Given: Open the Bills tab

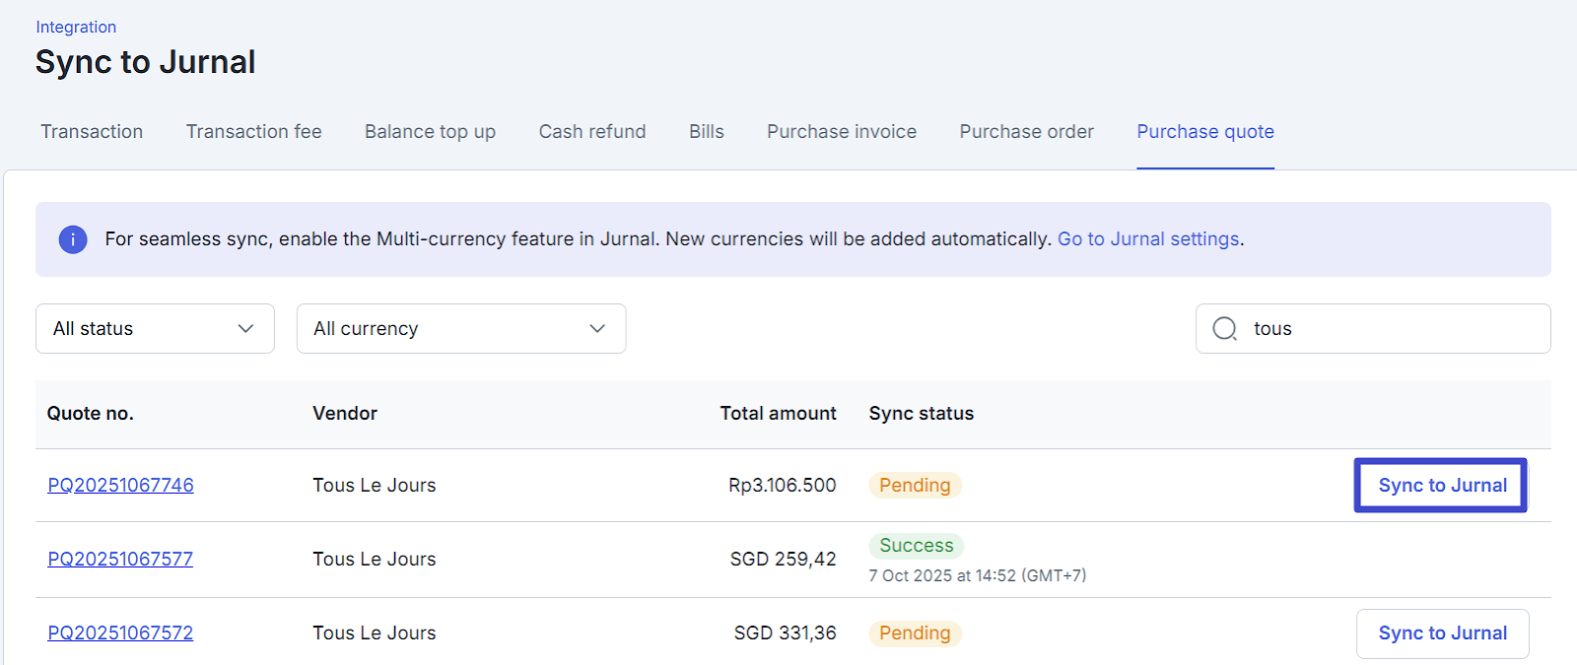Looking at the screenshot, I should coord(706,132).
